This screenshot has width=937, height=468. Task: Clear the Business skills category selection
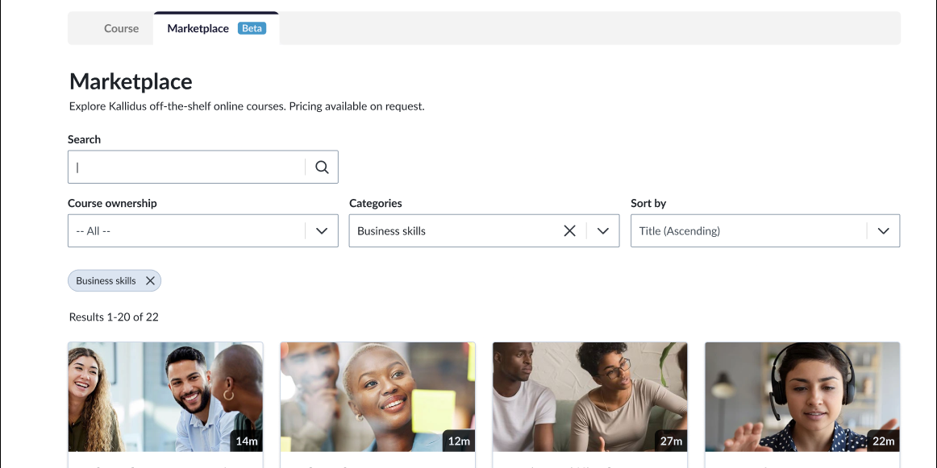(x=569, y=230)
